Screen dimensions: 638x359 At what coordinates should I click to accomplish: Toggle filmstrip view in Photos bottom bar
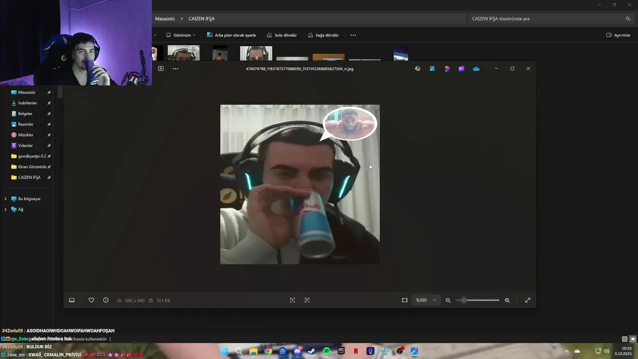tap(72, 300)
